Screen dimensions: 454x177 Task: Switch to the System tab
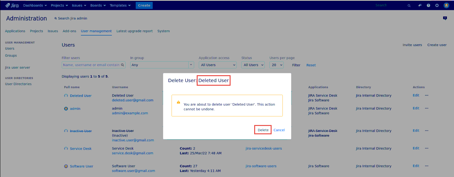[x=163, y=31]
